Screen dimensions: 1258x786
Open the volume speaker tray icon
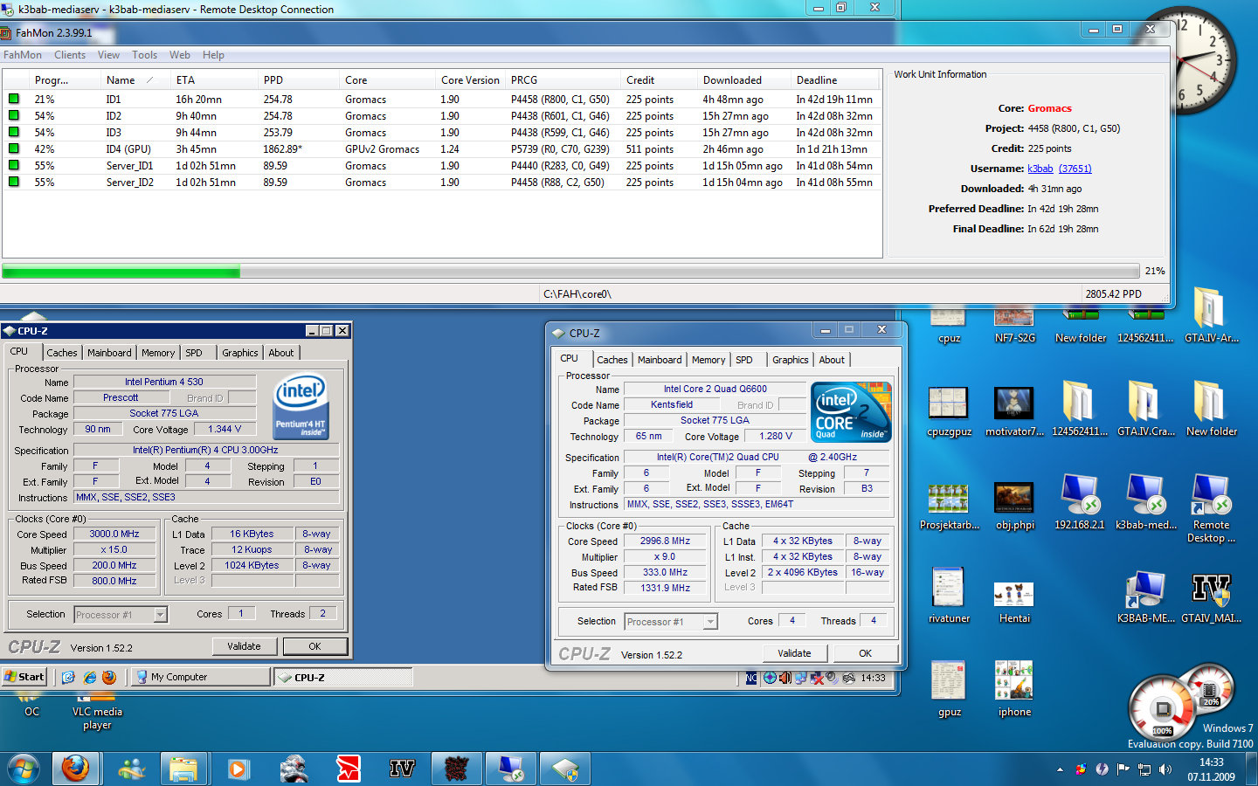tap(1165, 769)
